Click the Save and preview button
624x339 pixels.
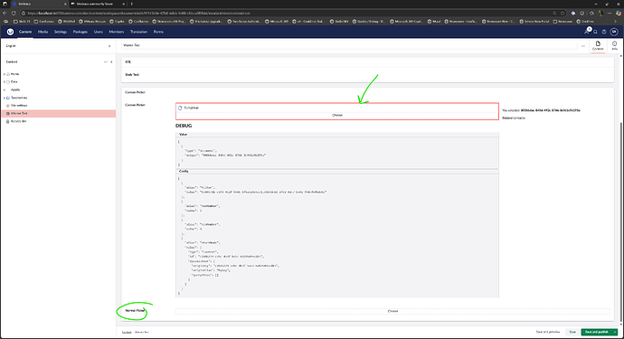tap(548, 332)
